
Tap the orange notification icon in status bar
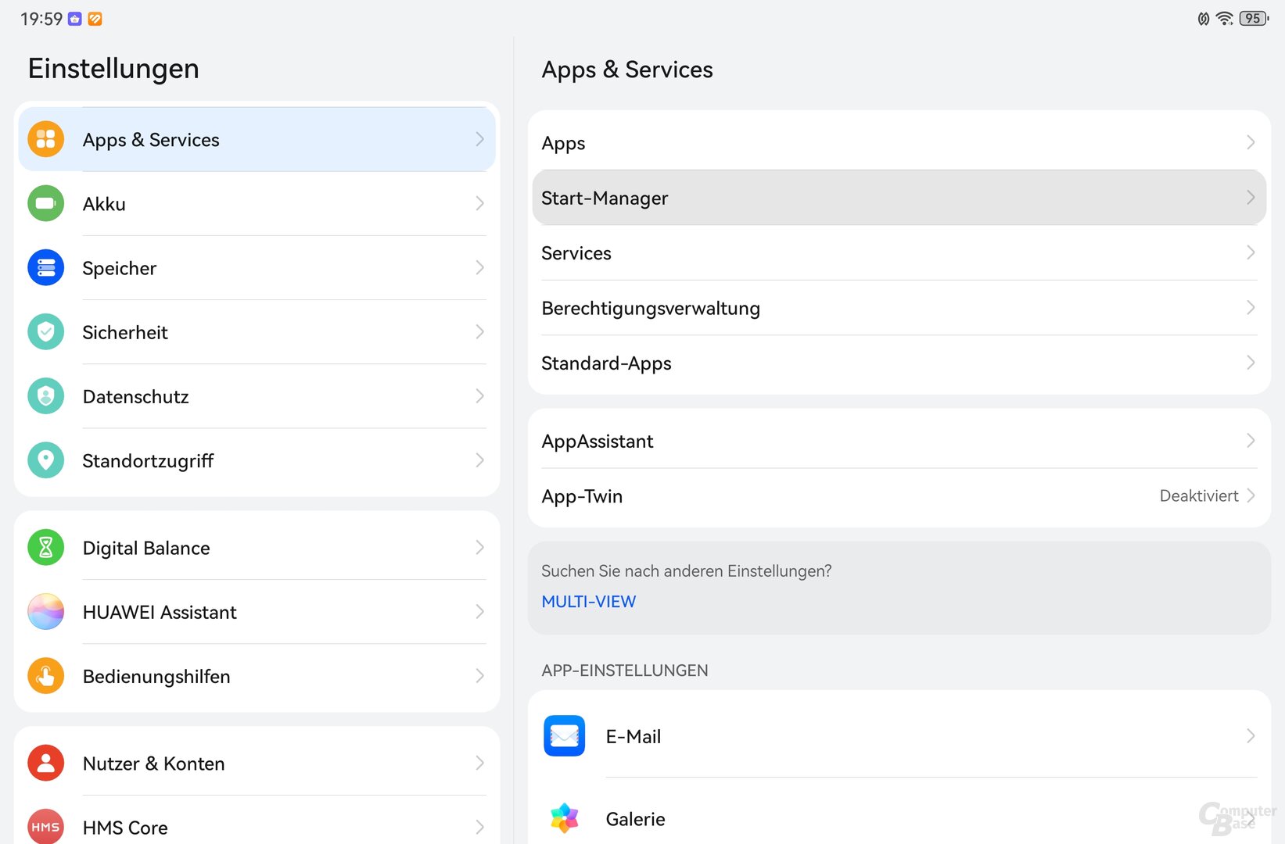click(95, 19)
